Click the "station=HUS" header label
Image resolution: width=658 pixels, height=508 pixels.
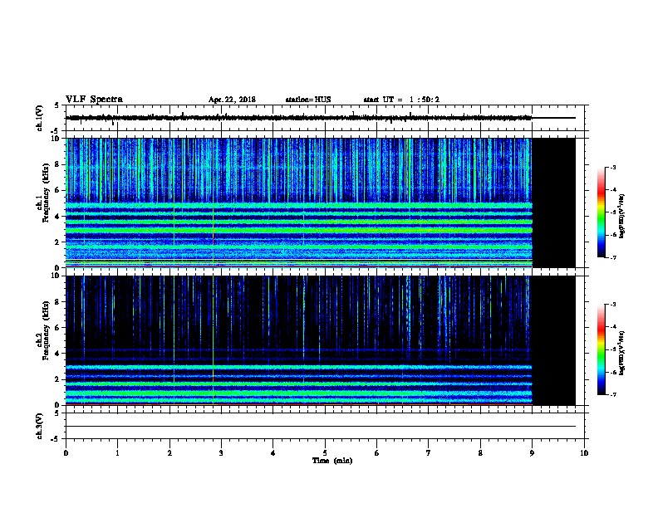coord(308,100)
